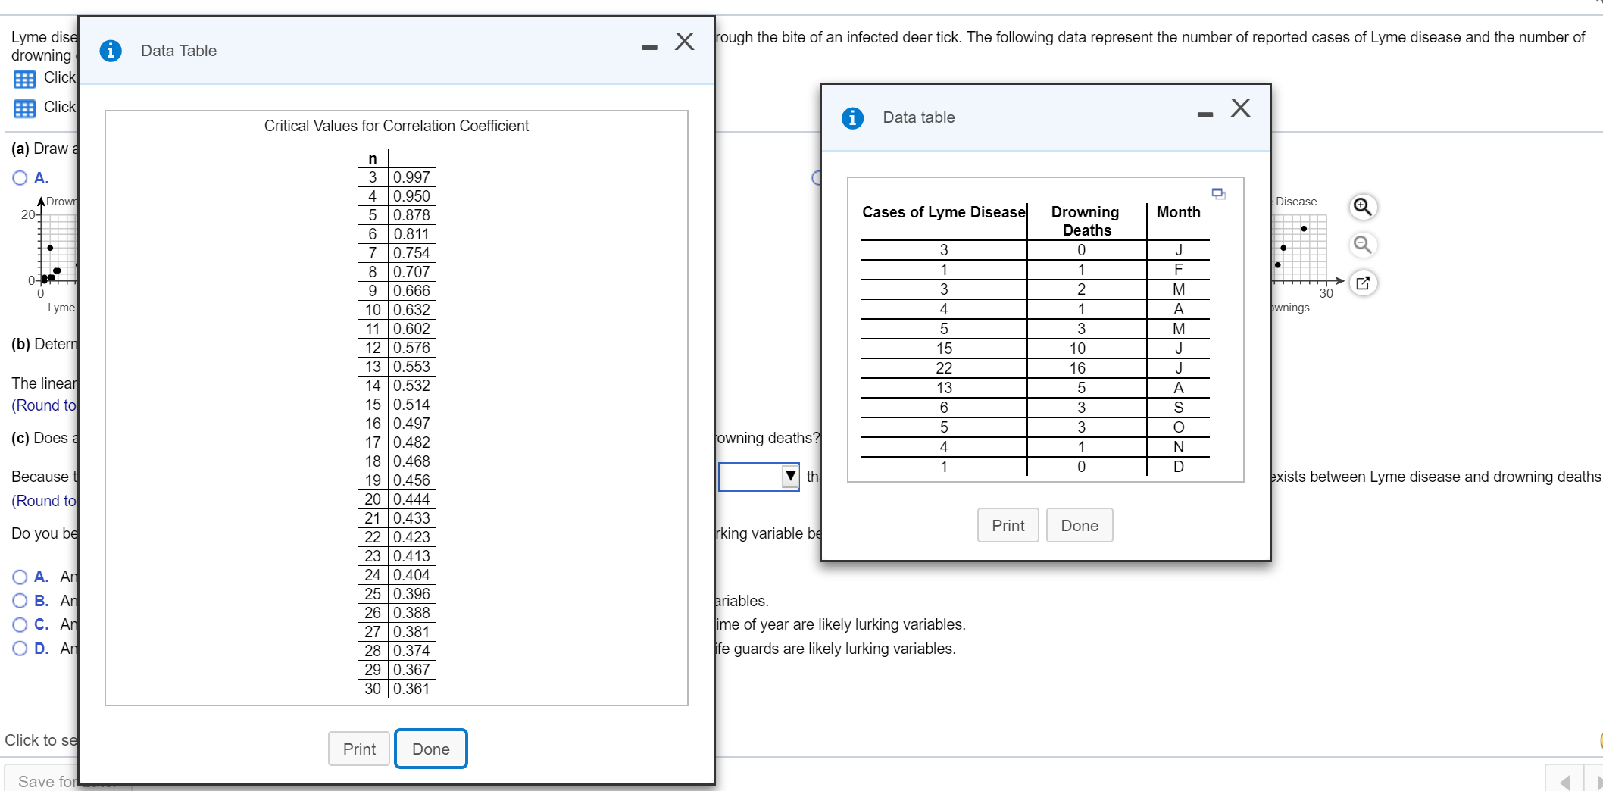
Task: Go to the previous question using the left arrow
Action: (x=1564, y=780)
